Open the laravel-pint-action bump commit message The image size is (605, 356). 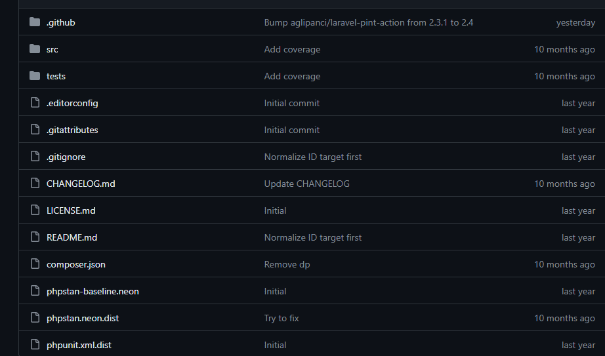pyautogui.click(x=368, y=22)
